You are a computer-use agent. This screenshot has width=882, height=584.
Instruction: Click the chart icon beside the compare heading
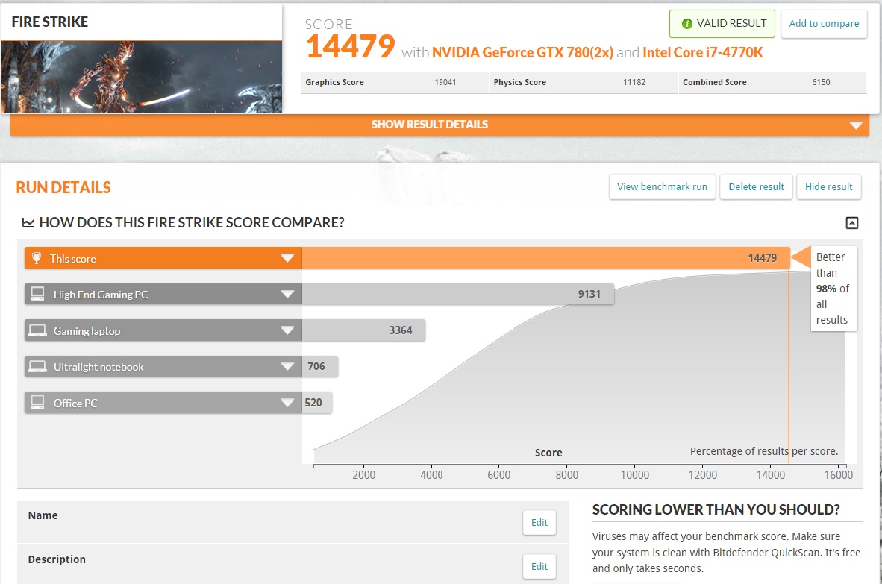[28, 222]
